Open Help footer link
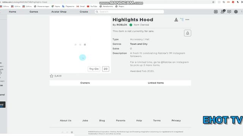The image size is (243, 136). (139, 121)
